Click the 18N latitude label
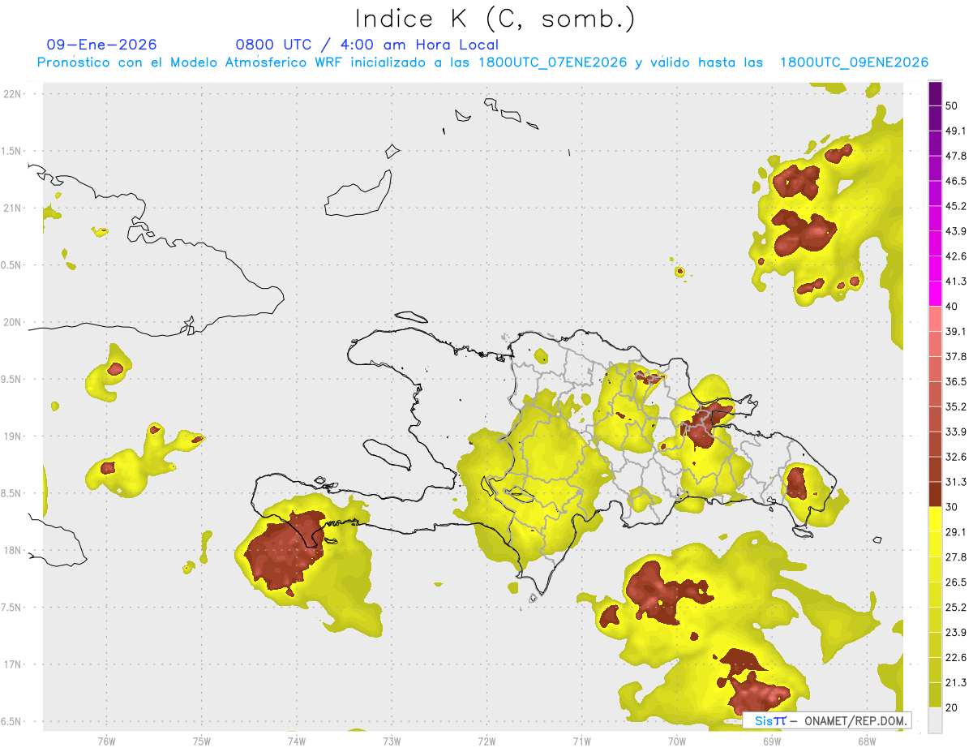This screenshot has height=752, width=973. (x=14, y=550)
